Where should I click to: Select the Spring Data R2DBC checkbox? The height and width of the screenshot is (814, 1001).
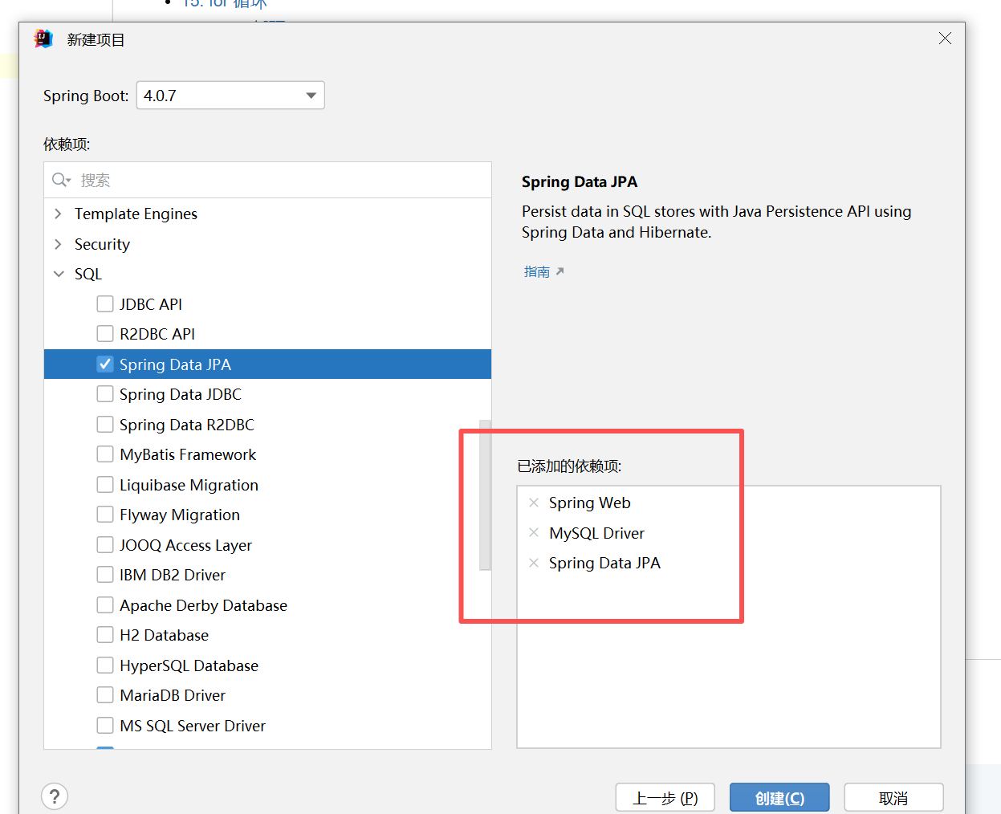[105, 424]
